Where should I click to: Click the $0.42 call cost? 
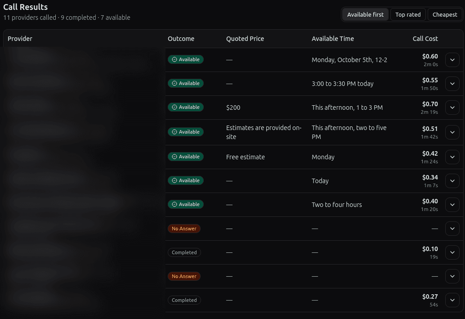point(430,153)
